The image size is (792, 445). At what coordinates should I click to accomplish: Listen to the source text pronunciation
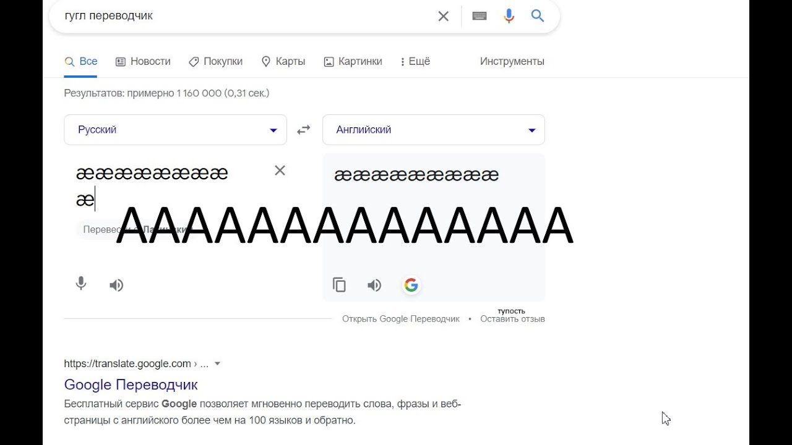click(x=116, y=285)
